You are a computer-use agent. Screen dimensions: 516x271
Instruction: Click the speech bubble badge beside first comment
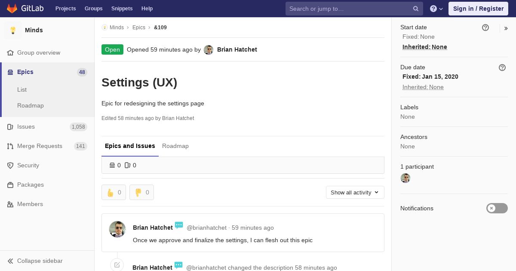pos(179,225)
